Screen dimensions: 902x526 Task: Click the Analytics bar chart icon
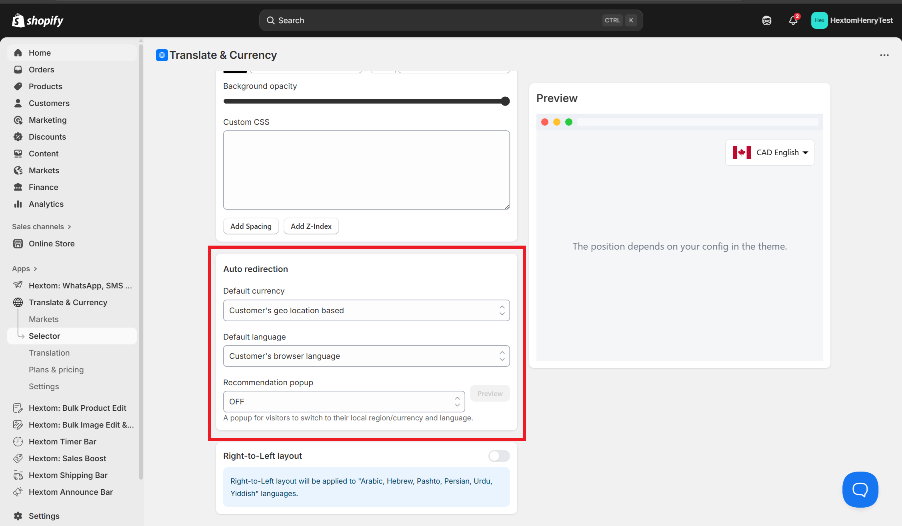click(18, 204)
